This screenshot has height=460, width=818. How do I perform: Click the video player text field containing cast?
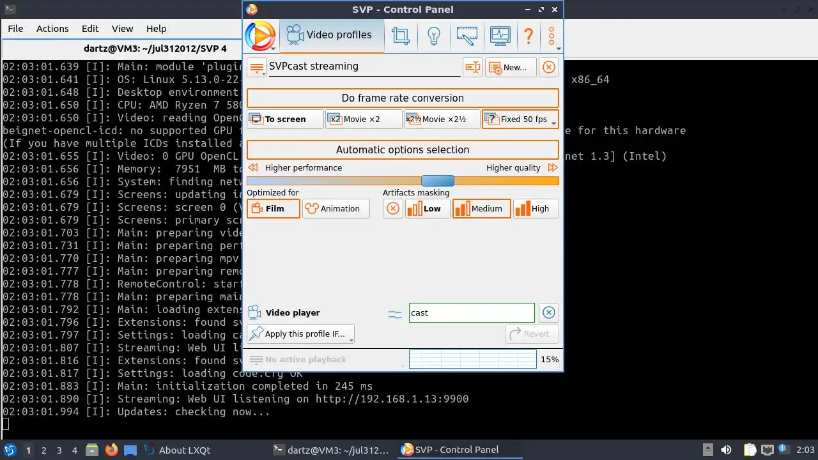[472, 312]
